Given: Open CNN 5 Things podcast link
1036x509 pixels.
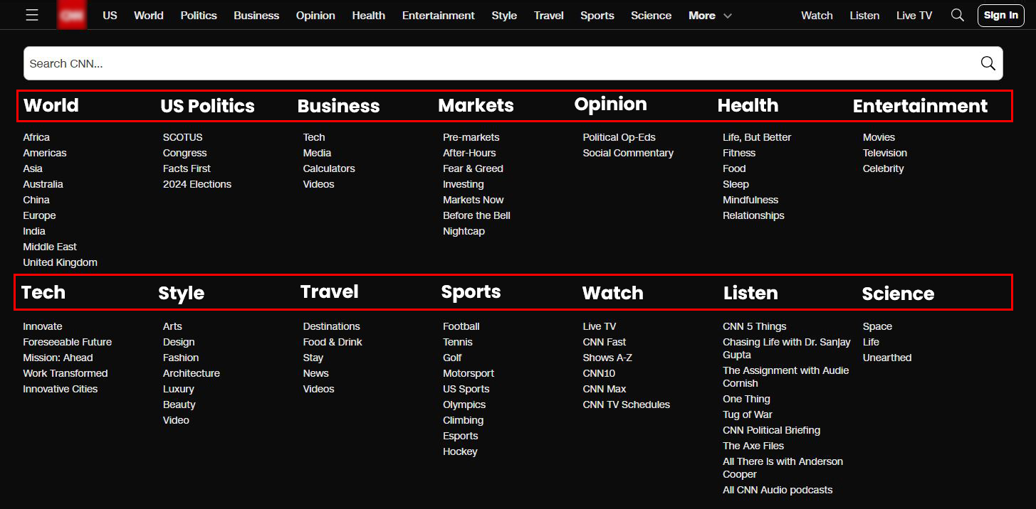Looking at the screenshot, I should click(755, 326).
